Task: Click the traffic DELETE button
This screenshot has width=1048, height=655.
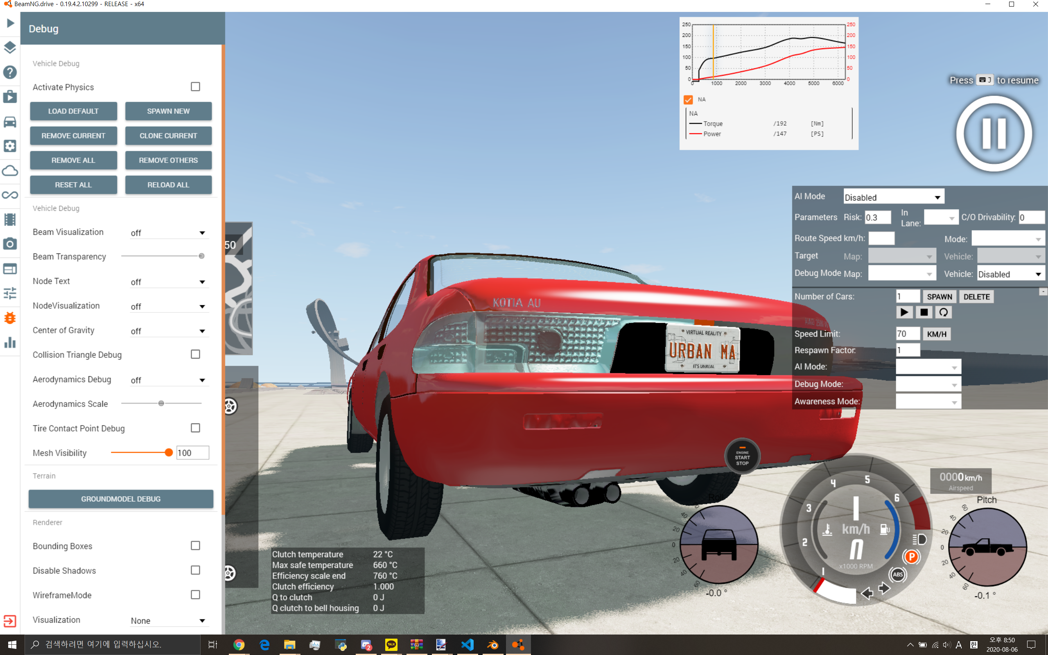Action: point(976,297)
